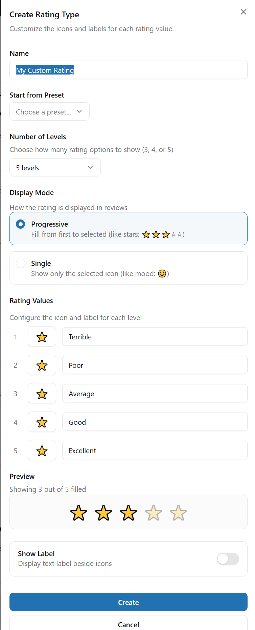Image resolution: width=255 pixels, height=630 pixels.
Task: Select the Progressive display mode
Action: click(21, 224)
